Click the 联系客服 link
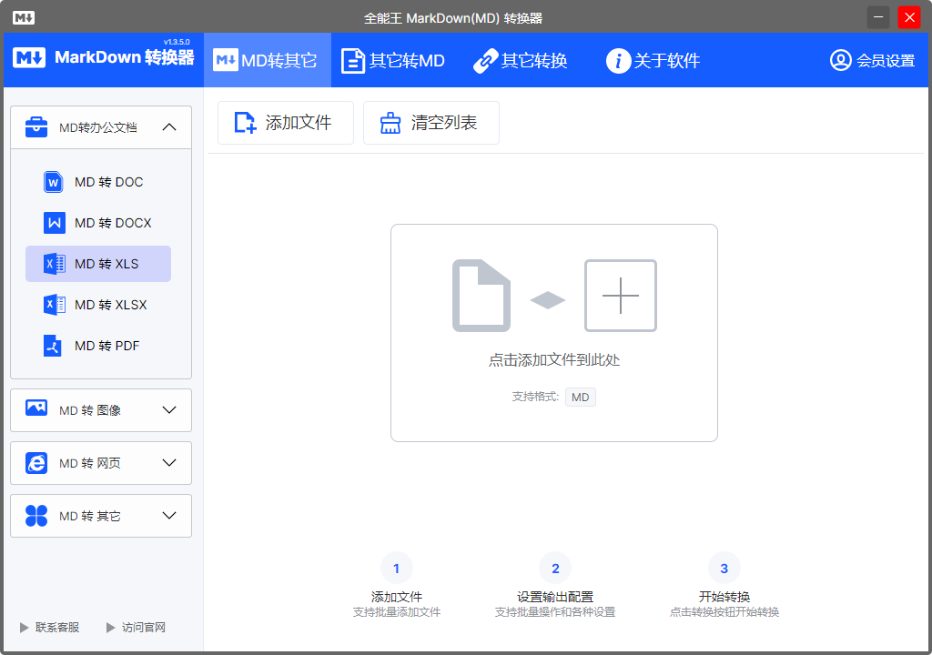 tap(50, 628)
